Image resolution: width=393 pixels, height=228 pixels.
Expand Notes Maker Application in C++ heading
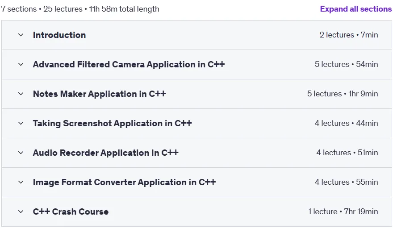point(100,94)
